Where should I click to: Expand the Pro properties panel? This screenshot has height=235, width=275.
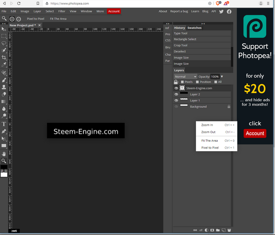168,34
